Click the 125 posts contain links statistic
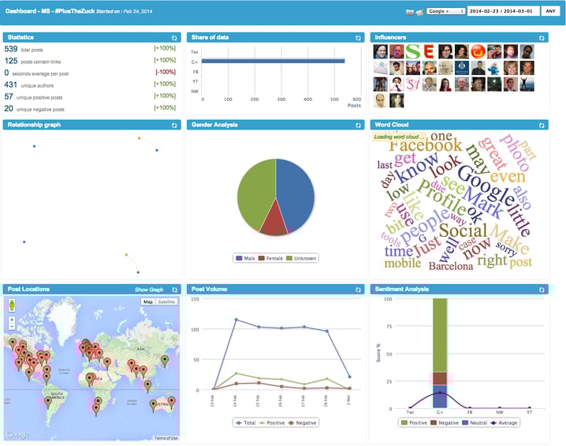This screenshot has height=446, width=566. pos(32,61)
